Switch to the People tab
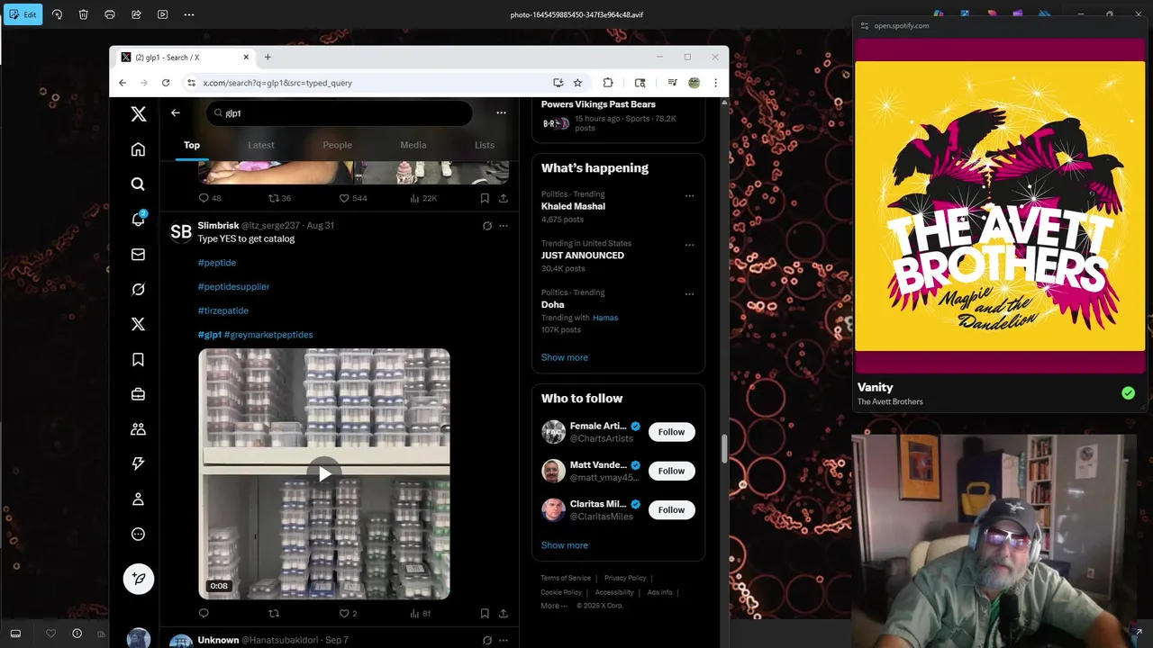Image resolution: width=1153 pixels, height=648 pixels. pos(337,145)
